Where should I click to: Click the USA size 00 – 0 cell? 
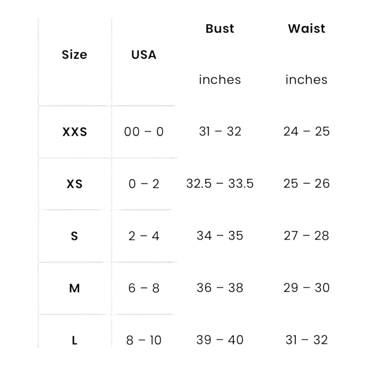[144, 132]
